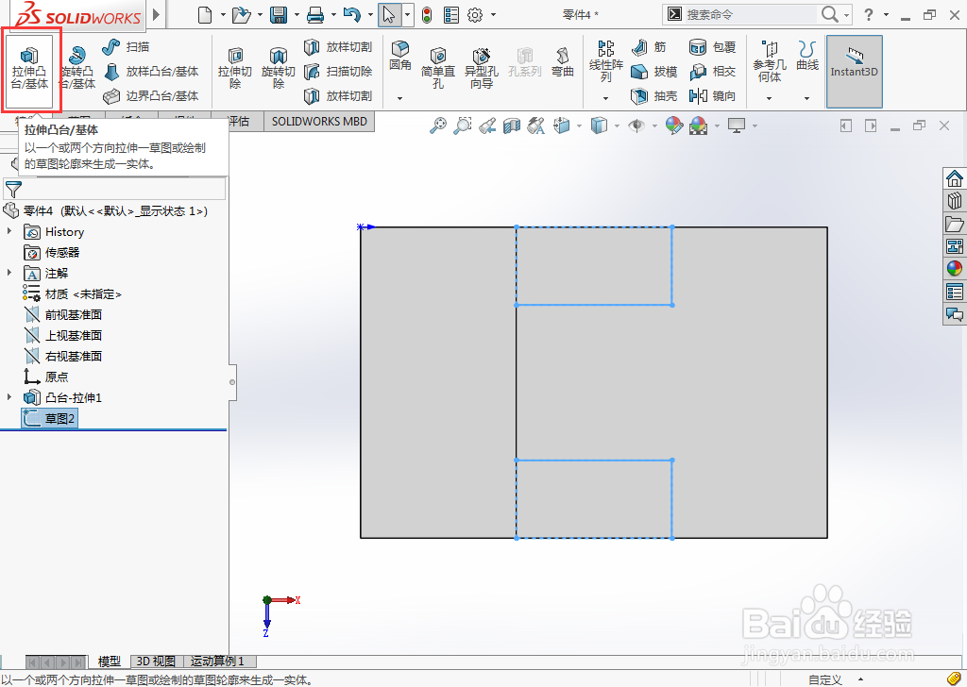Viewport: 967px width, 687px height.
Task: Click the Fillet (圆角) tool
Action: pyautogui.click(x=400, y=56)
